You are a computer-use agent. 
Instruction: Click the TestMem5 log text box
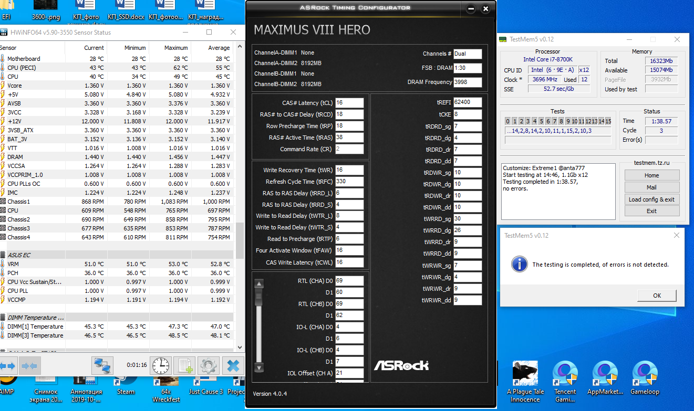pos(558,191)
